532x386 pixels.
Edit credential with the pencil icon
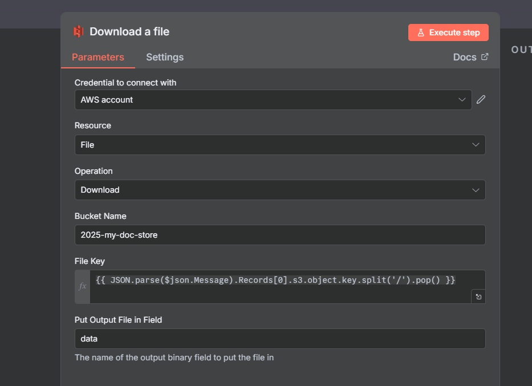coord(481,100)
